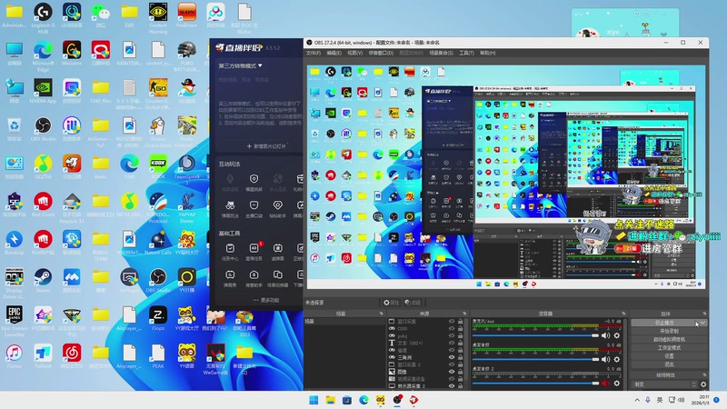Image resolution: width=727 pixels, height=409 pixels.
Task: Mute the 麦克风/Aux speaker icon
Action: [605, 335]
